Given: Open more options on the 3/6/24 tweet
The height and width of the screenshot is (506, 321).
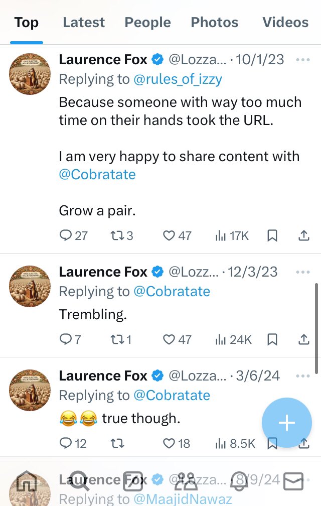Looking at the screenshot, I should (x=303, y=376).
